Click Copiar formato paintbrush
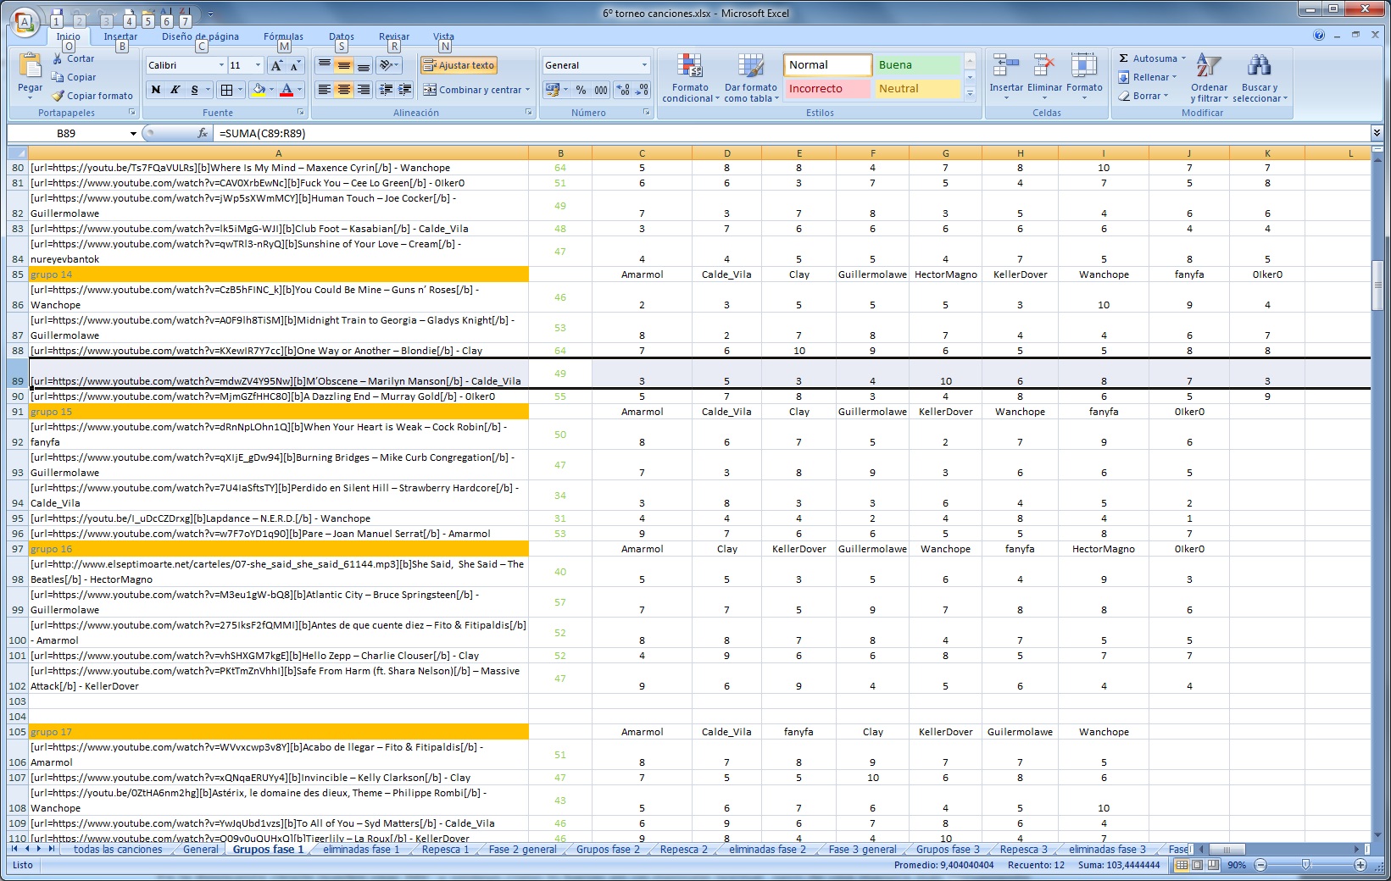Screen dimensions: 1391x881 tap(92, 96)
